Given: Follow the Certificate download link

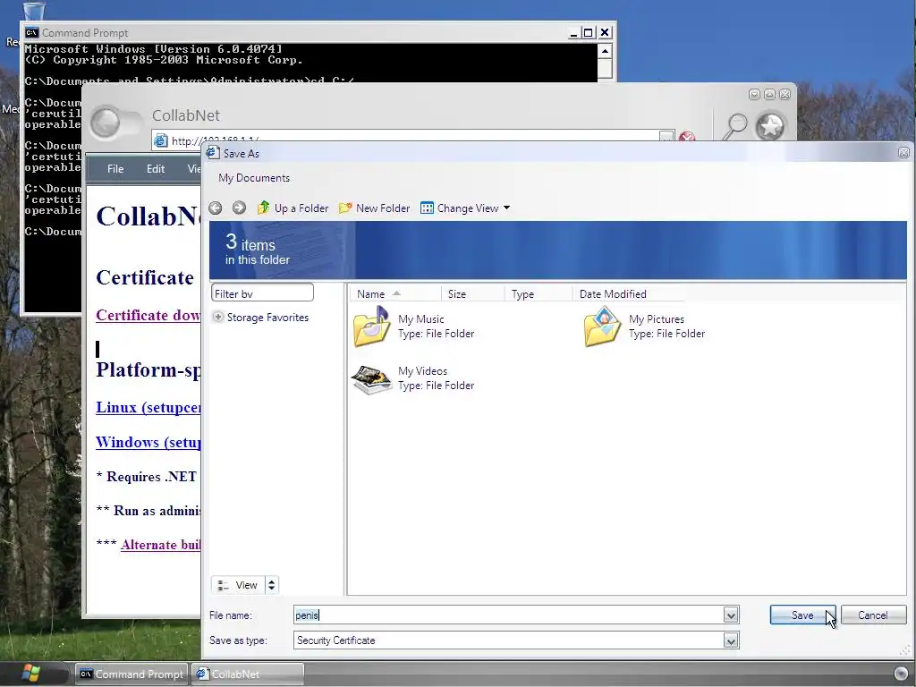Looking at the screenshot, I should pos(148,315).
